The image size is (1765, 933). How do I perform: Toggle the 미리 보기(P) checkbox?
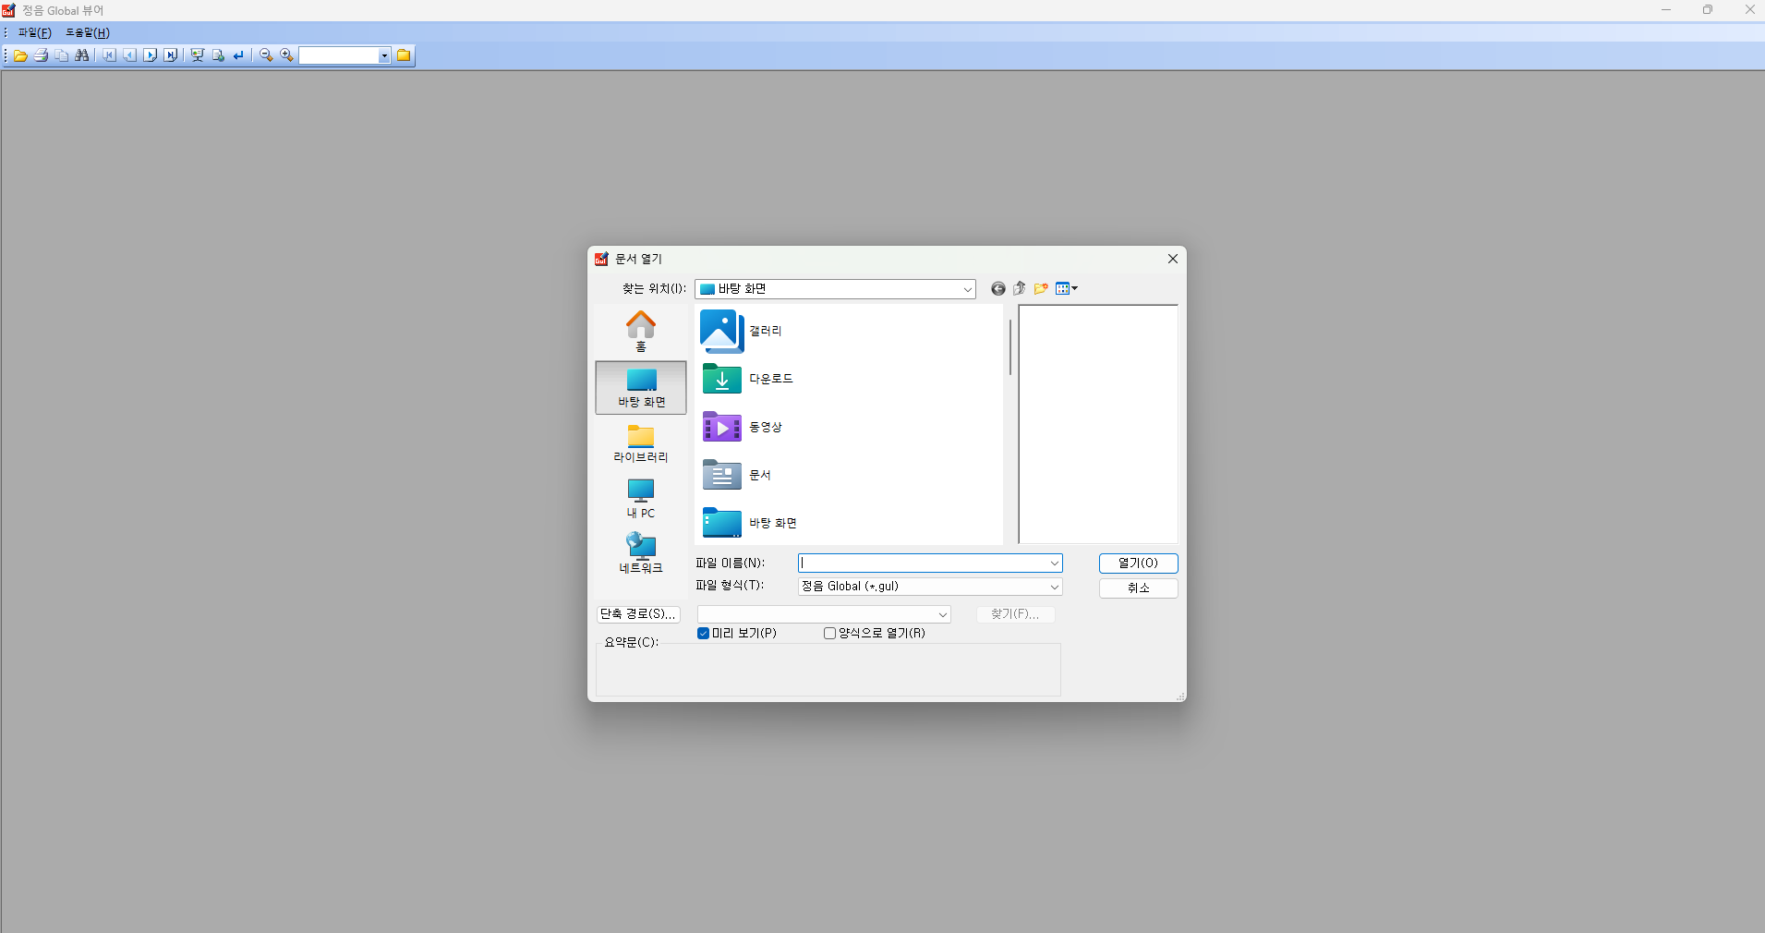[x=703, y=634]
